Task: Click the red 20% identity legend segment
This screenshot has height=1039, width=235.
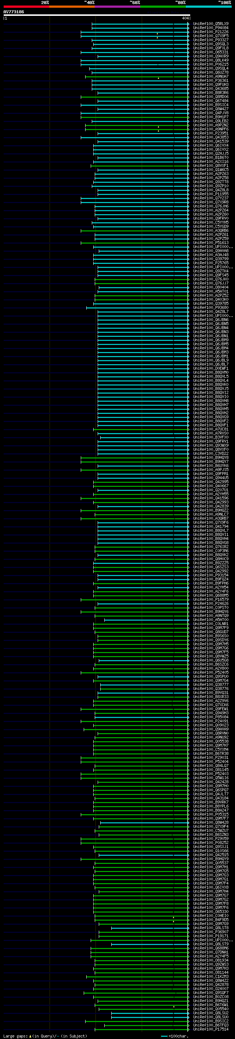Action: pyautogui.click(x=26, y=7)
